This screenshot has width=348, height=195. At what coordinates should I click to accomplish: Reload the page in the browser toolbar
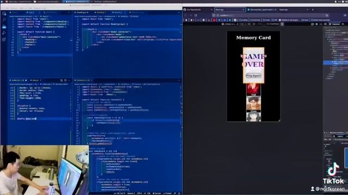pos(196,15)
